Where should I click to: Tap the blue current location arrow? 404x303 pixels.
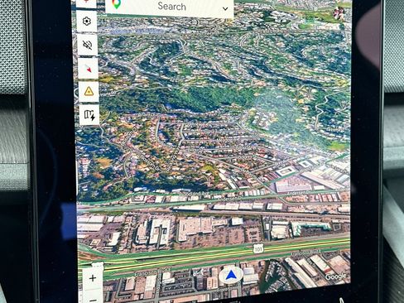point(231,275)
